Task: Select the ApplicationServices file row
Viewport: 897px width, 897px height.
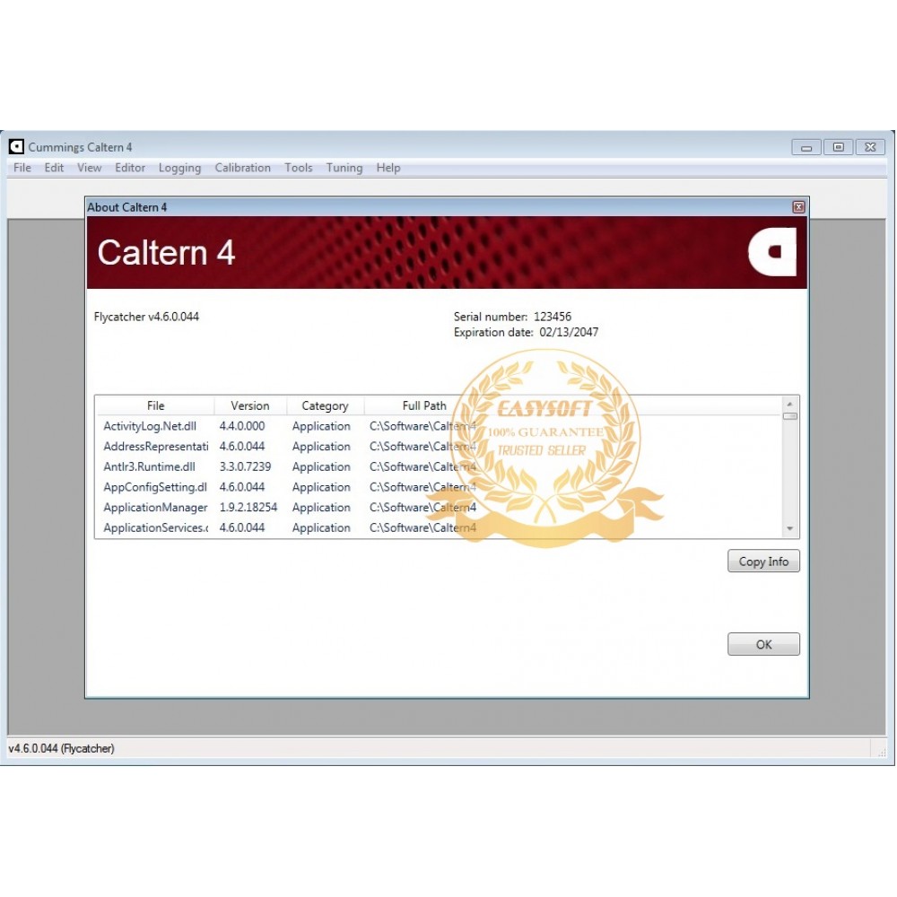Action: pos(440,527)
